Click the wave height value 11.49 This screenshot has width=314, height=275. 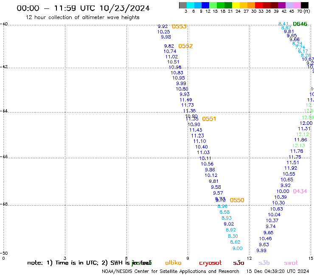(x=185, y=100)
